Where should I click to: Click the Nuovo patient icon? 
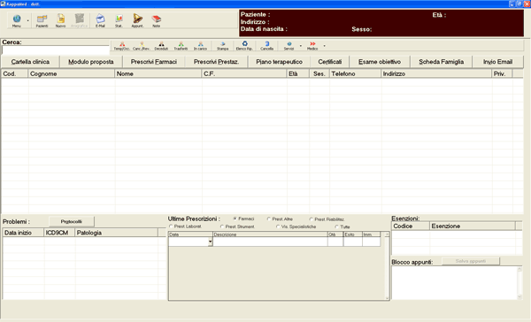tap(60, 20)
